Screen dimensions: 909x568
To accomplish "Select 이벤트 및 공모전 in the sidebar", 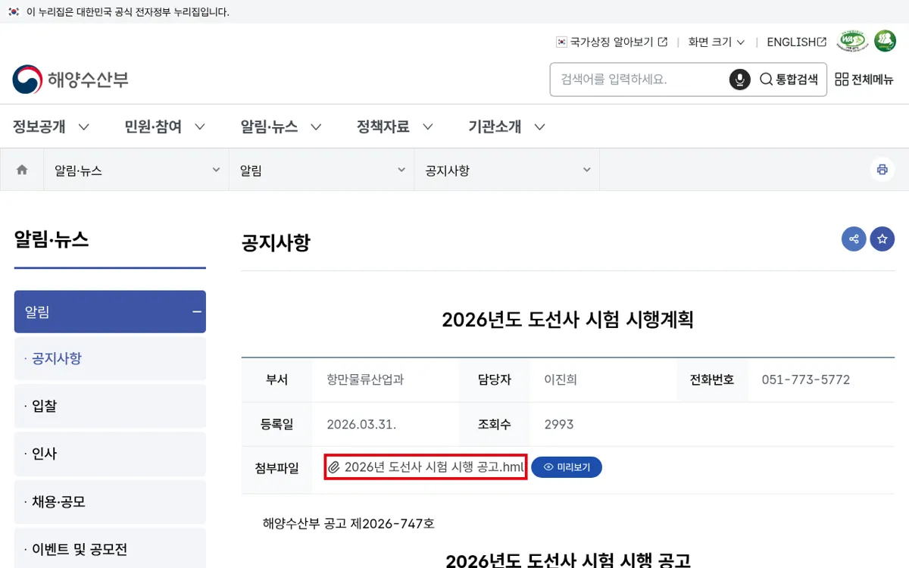I will (110, 549).
